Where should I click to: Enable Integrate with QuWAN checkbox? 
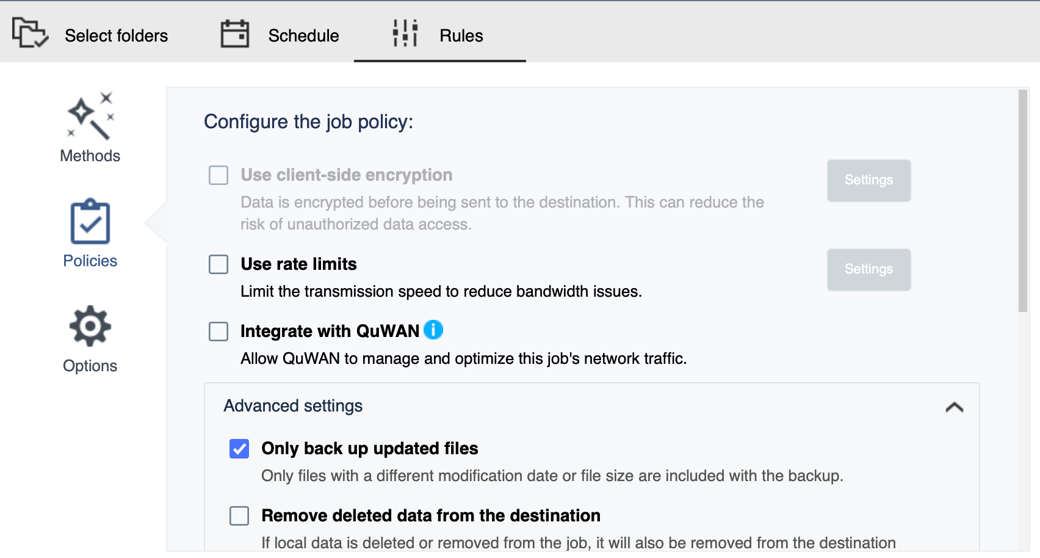(218, 332)
